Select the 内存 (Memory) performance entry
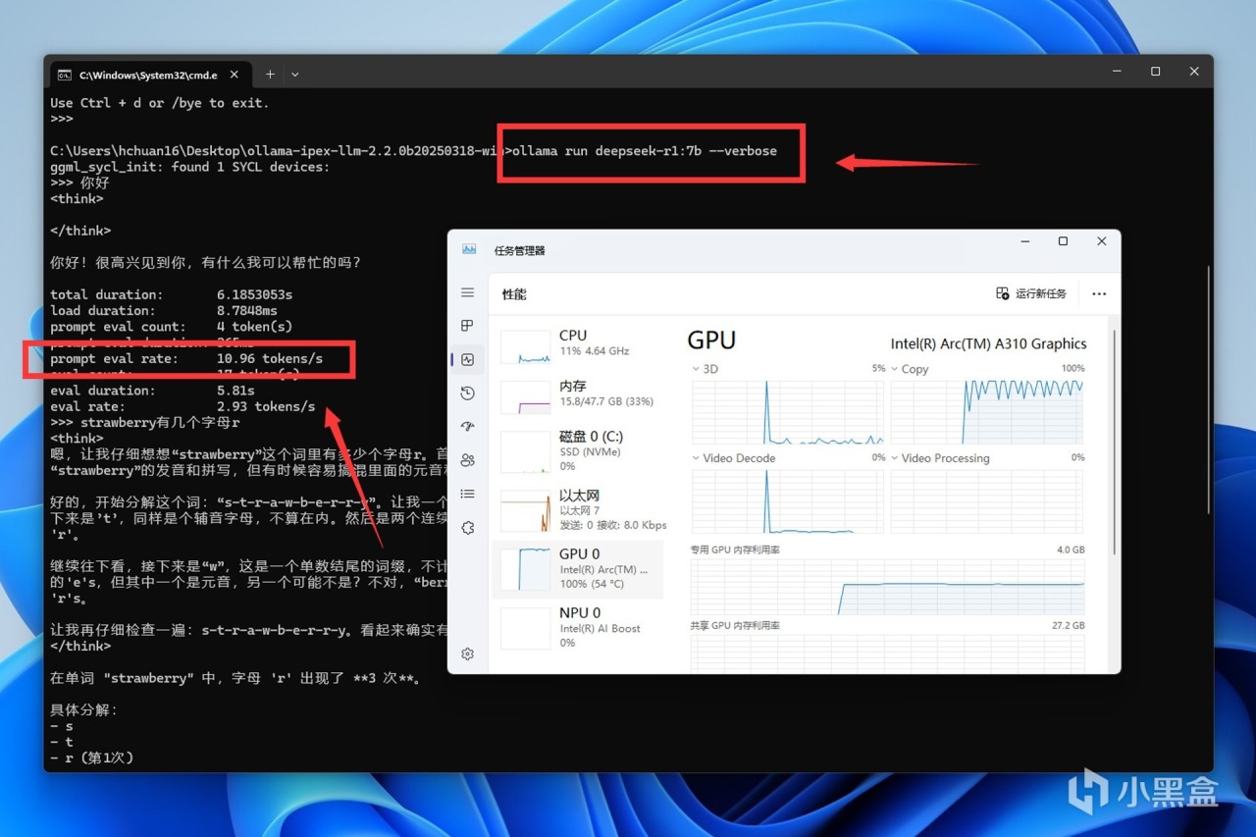The width and height of the screenshot is (1256, 837). click(x=577, y=393)
